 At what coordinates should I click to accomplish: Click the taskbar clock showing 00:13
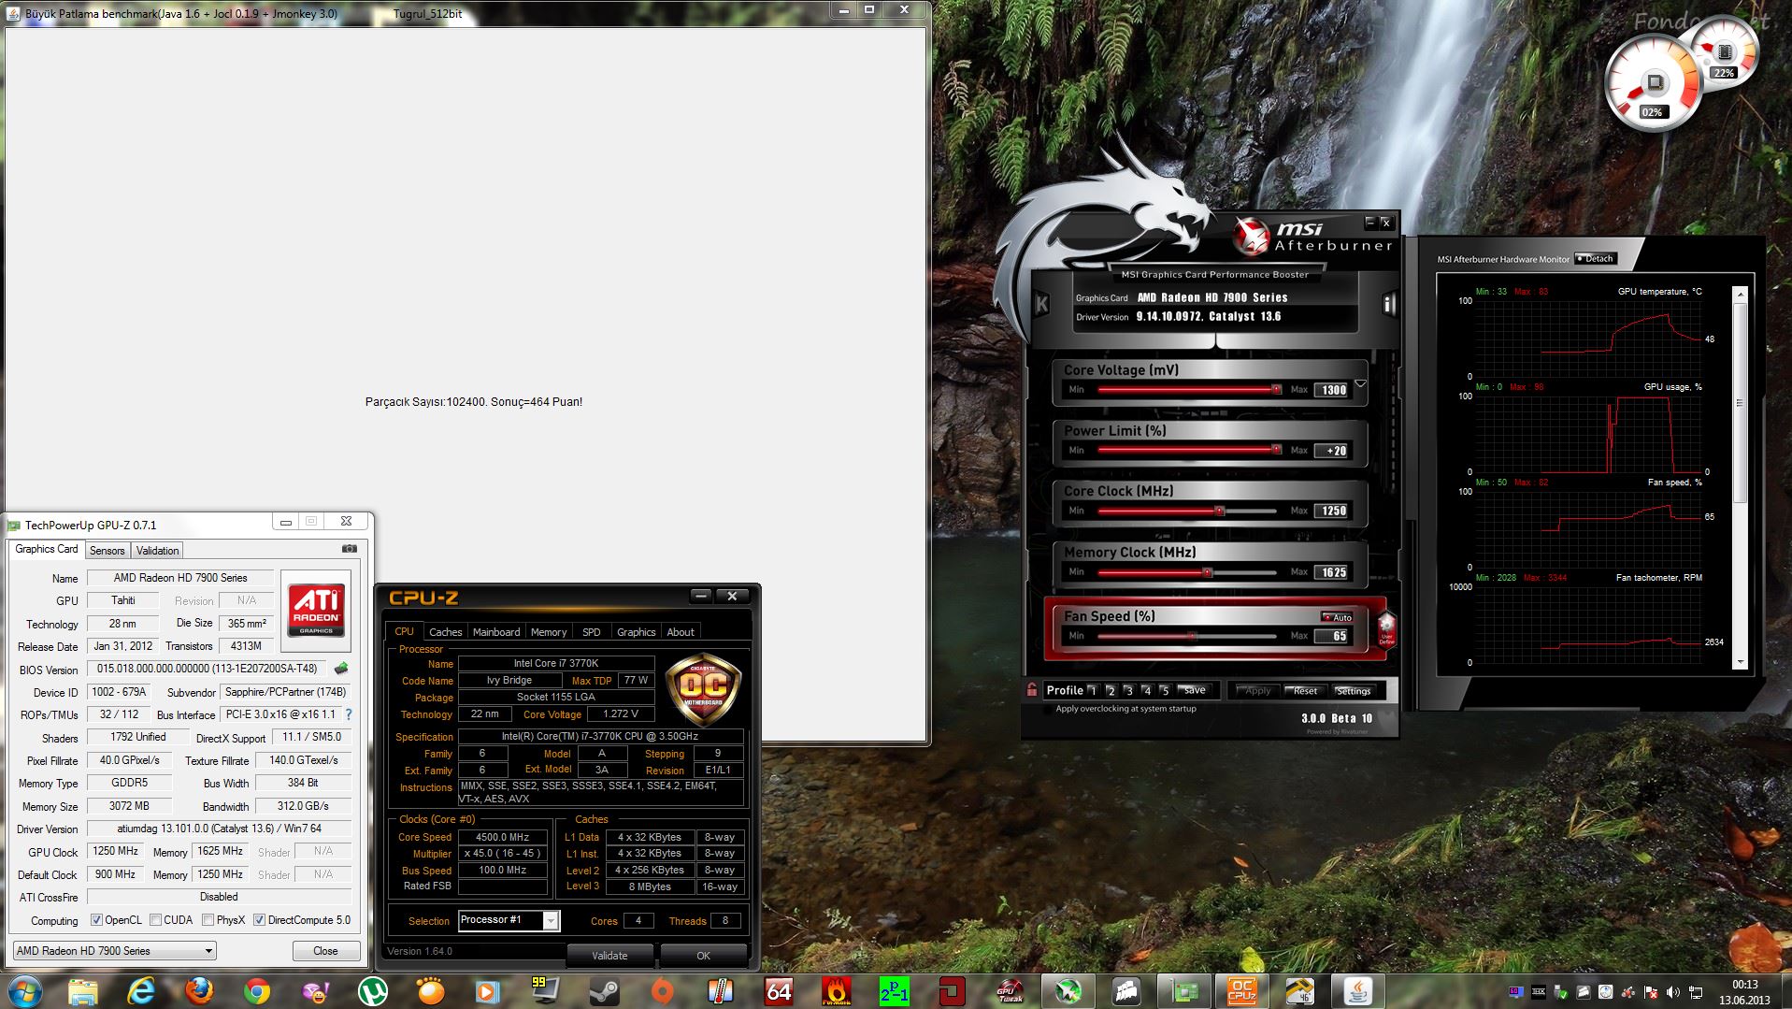pos(1744,985)
